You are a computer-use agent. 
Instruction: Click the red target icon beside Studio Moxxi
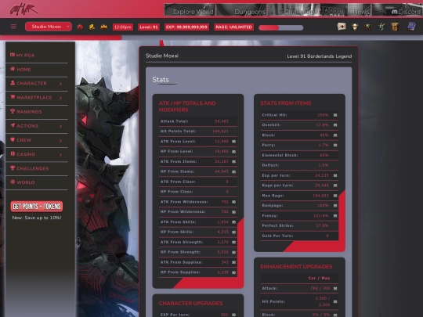pyautogui.click(x=80, y=27)
